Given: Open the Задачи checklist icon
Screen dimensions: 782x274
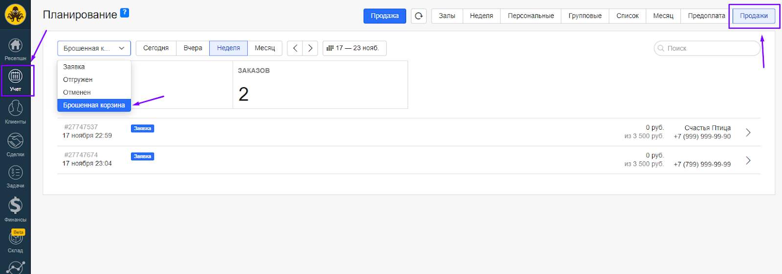Looking at the screenshot, I should click(15, 176).
